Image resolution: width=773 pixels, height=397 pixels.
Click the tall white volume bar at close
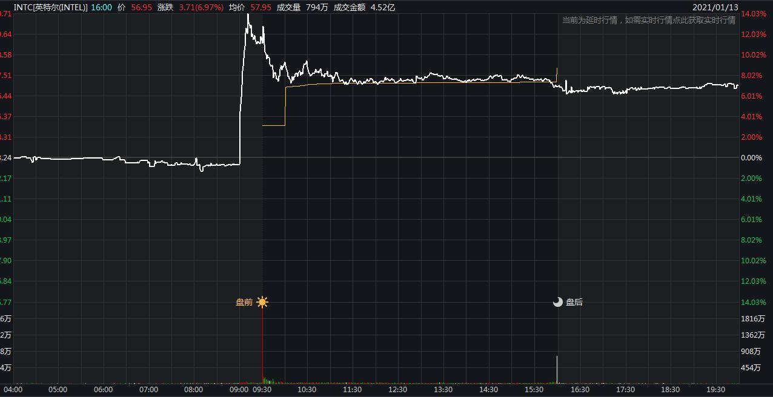(557, 370)
